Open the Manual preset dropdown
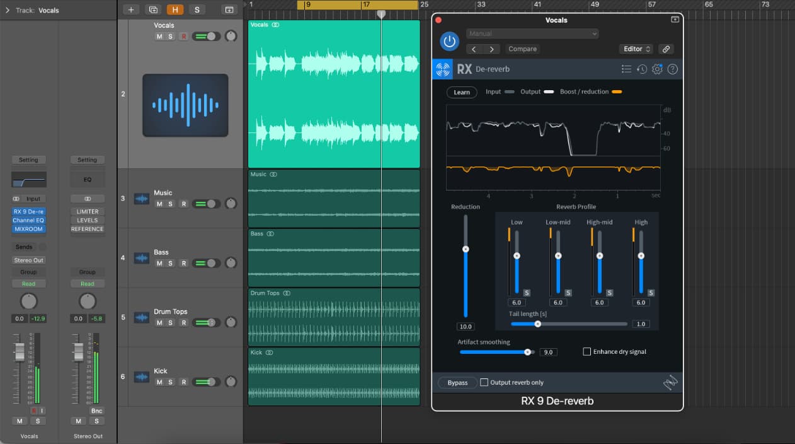Viewport: 795px width, 444px height. 532,33
